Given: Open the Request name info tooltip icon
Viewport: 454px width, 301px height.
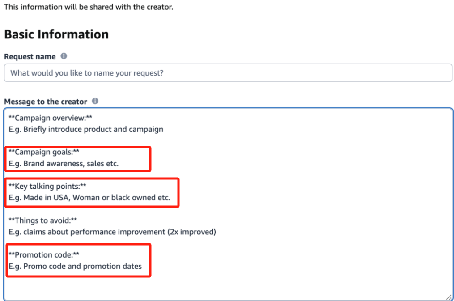Looking at the screenshot, I should point(64,56).
